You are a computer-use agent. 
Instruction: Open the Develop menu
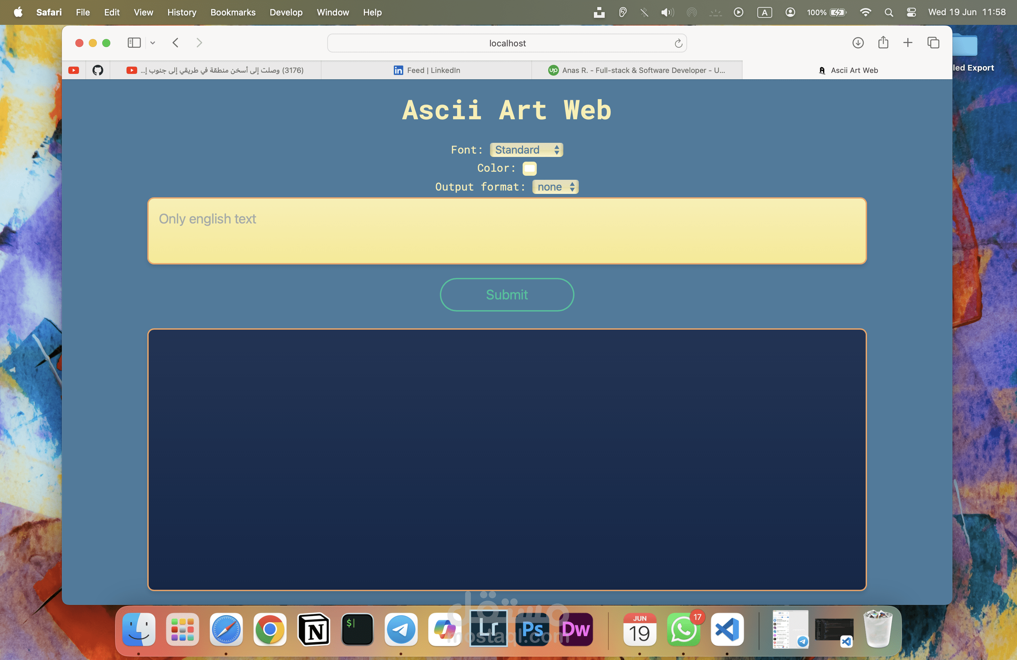click(x=286, y=12)
